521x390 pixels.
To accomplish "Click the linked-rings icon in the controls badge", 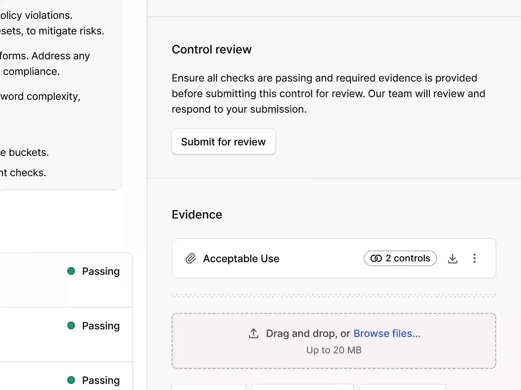I will coord(376,258).
